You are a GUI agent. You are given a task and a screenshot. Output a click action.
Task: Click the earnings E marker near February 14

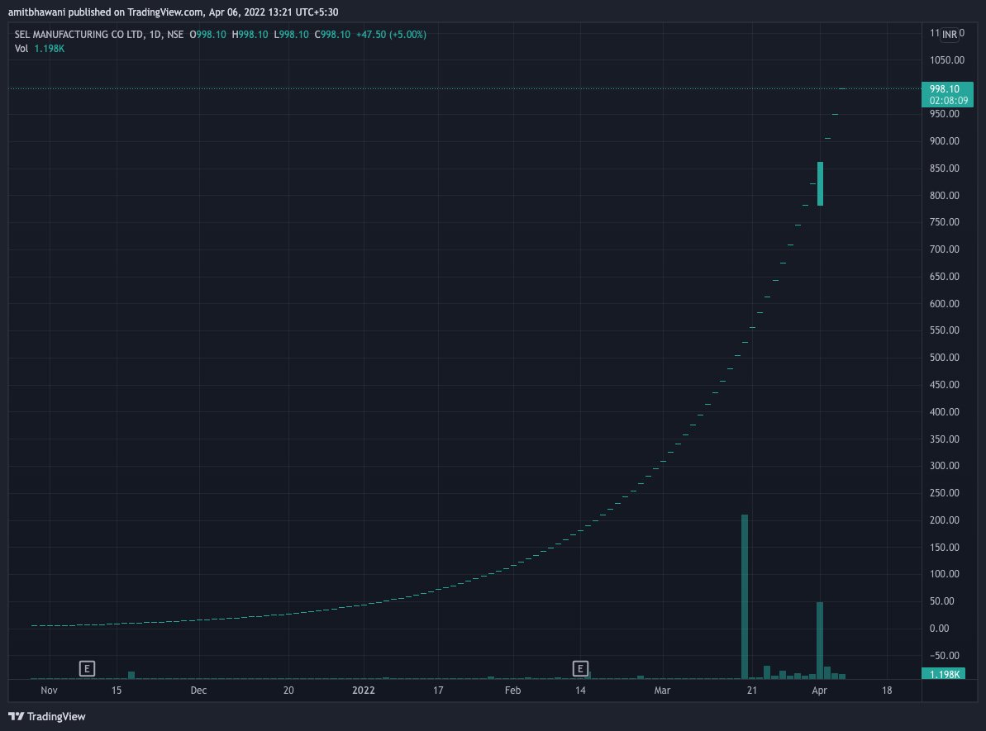(580, 668)
